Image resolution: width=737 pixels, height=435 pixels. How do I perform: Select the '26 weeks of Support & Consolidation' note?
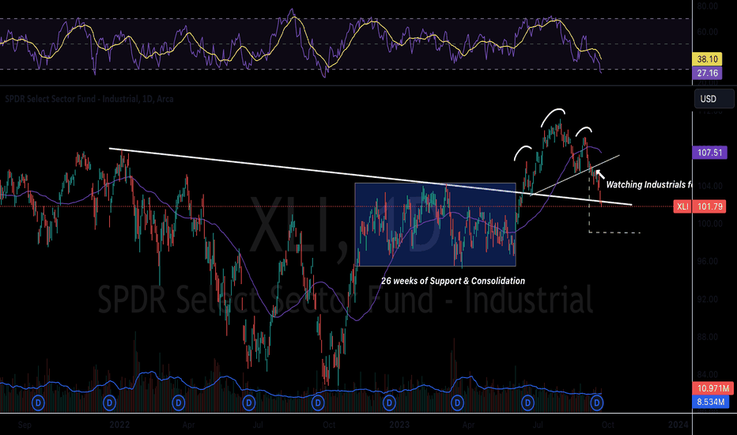click(x=453, y=281)
